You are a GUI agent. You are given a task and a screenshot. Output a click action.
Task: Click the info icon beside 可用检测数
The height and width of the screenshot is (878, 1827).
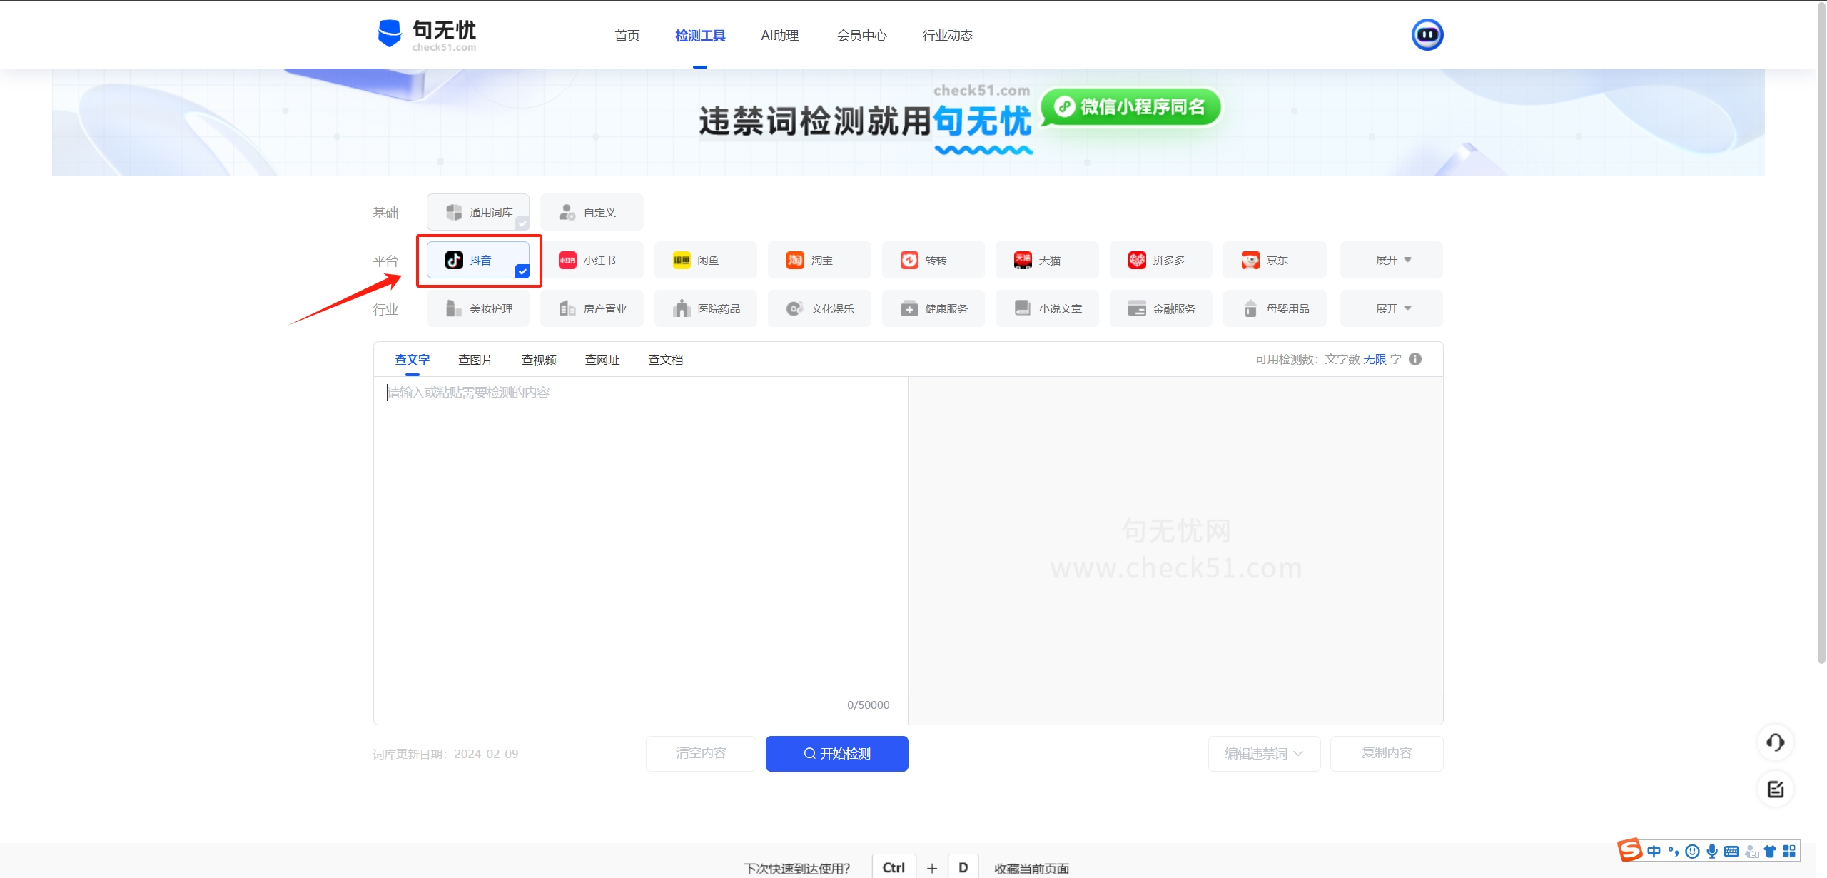1415,359
